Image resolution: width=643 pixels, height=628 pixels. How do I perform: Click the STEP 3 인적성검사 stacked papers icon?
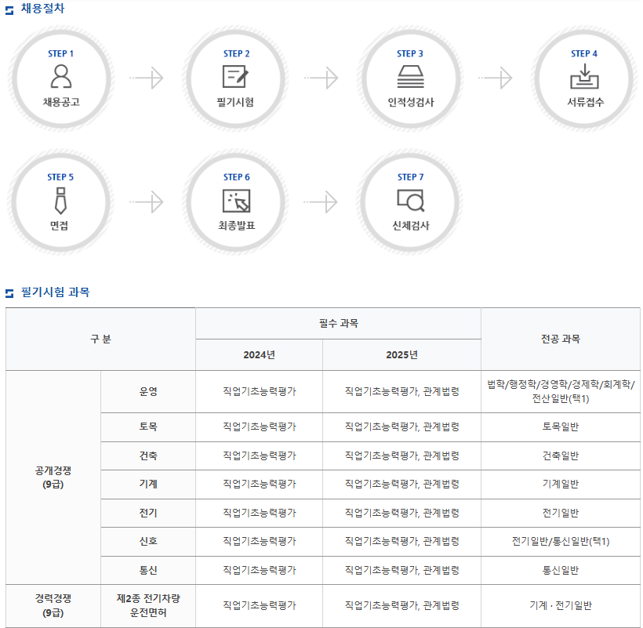coord(410,76)
